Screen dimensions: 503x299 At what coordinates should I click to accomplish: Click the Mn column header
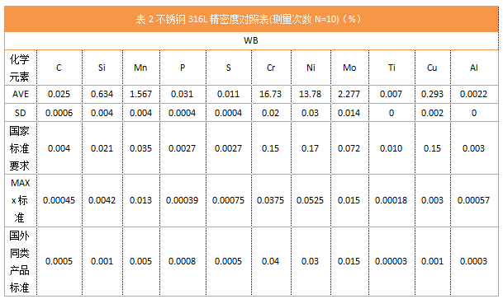[140, 68]
